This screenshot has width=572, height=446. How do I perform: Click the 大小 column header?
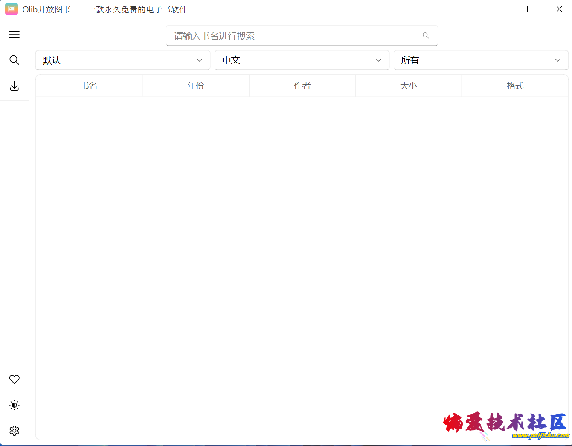coord(408,86)
